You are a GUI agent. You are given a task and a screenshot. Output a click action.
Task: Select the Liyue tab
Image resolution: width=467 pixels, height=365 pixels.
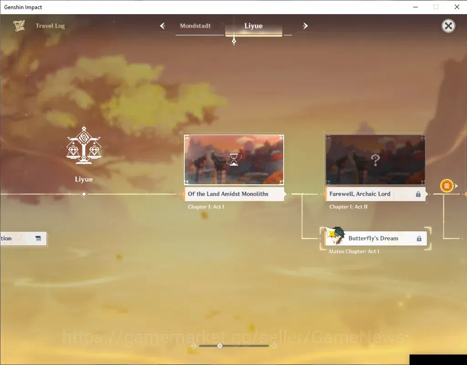tap(254, 26)
